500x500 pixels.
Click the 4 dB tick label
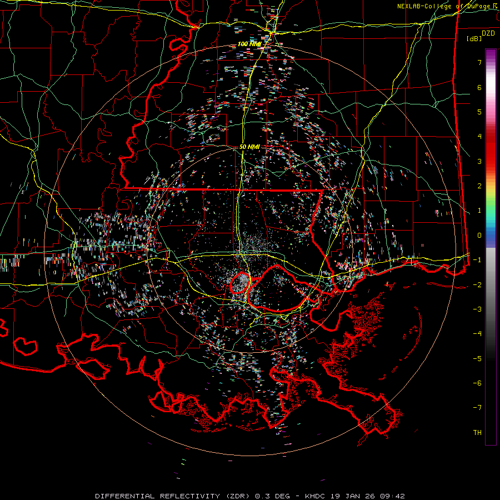(479, 137)
